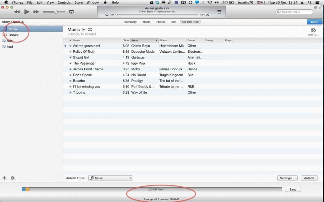The image size is (324, 202).
Task: Click the Autofill button
Action: pos(309,178)
